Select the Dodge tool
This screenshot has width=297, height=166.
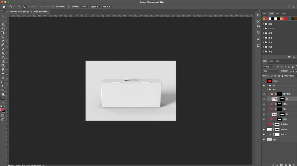3,74
